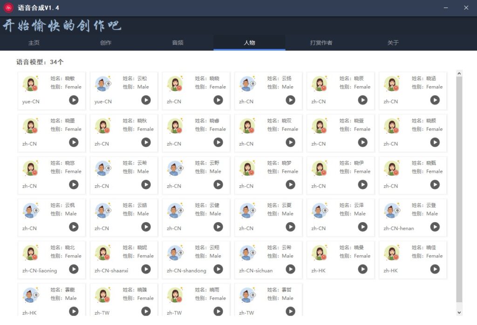Play the yue-CN male voice 云松 preview
Viewport: 477px width, 325px height.
point(146,100)
